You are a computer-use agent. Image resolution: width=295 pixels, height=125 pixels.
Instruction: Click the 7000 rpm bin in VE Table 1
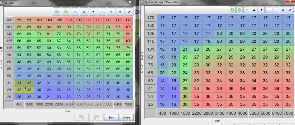[128, 105]
